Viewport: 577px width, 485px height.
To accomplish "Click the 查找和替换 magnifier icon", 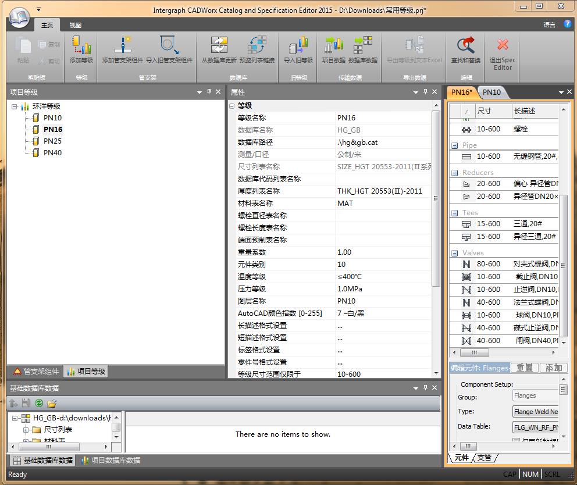I will pyautogui.click(x=466, y=45).
